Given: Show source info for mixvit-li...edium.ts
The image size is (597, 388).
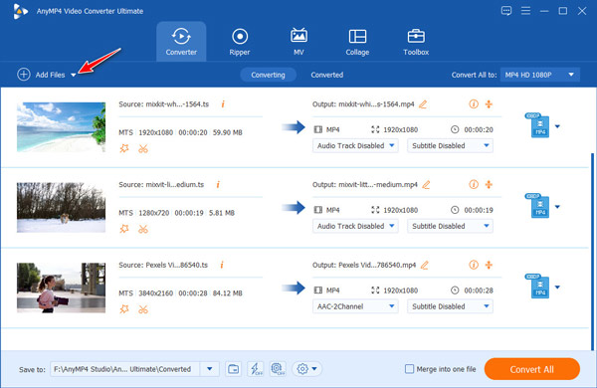Looking at the screenshot, I should 218,185.
